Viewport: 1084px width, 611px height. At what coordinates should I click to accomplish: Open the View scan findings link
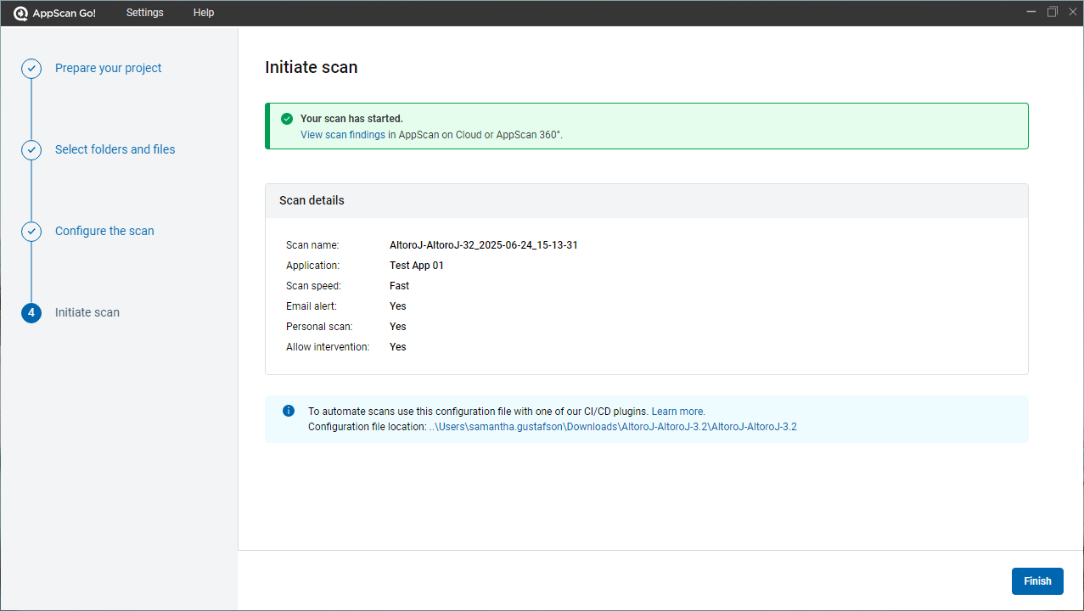click(343, 135)
